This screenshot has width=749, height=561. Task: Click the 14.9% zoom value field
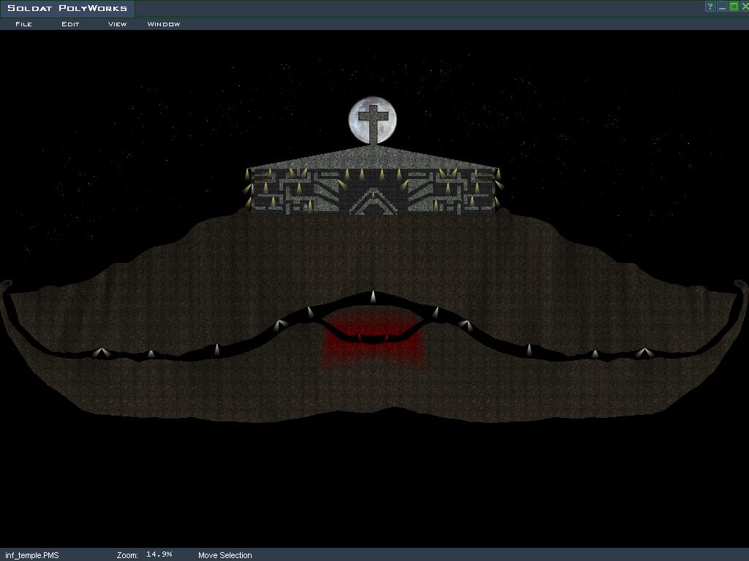[159, 554]
